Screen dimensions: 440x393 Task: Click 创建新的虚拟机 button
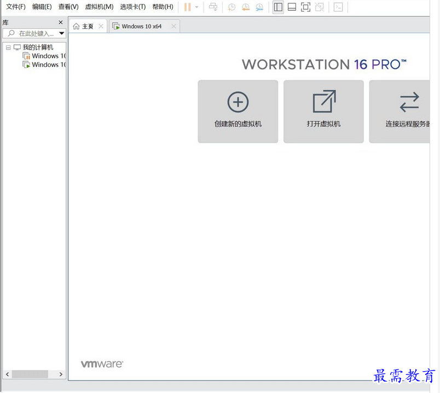238,112
